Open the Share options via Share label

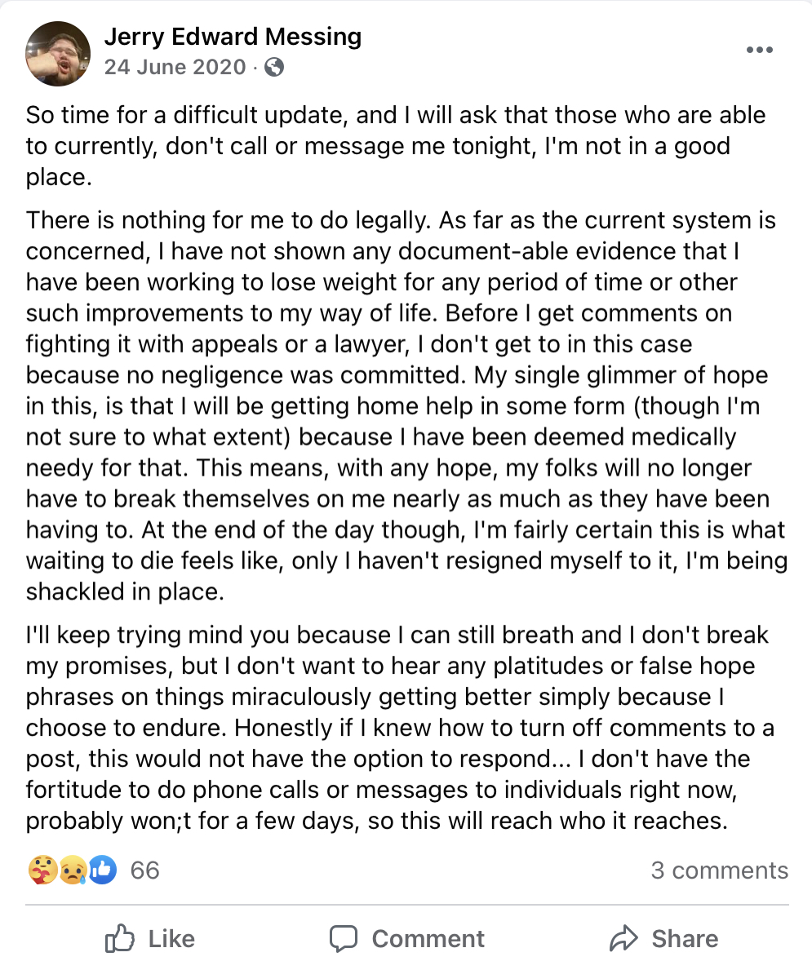click(685, 939)
